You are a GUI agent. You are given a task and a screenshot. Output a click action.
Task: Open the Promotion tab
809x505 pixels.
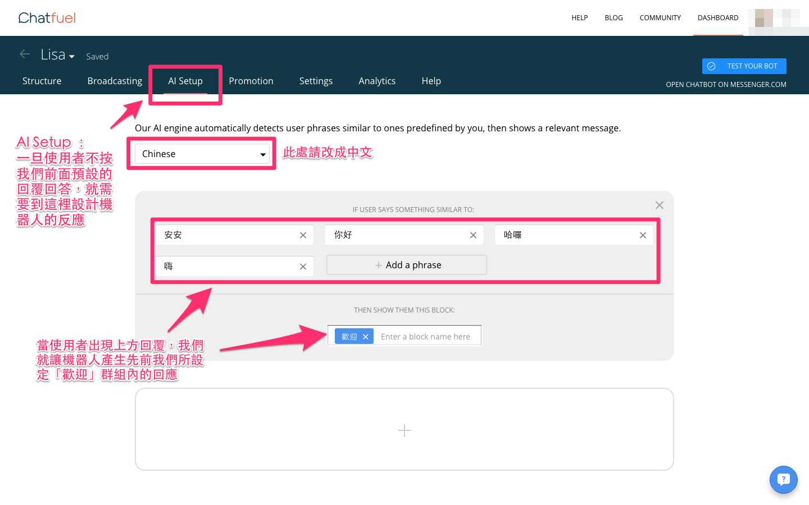click(251, 81)
